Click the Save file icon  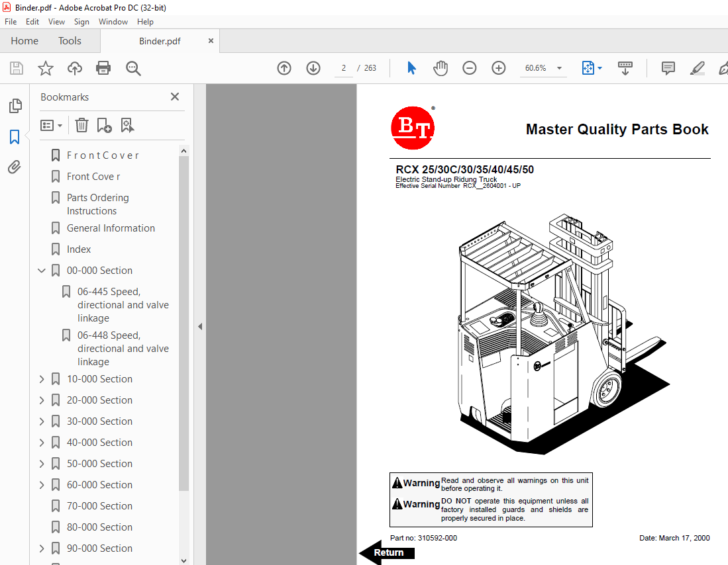[17, 68]
